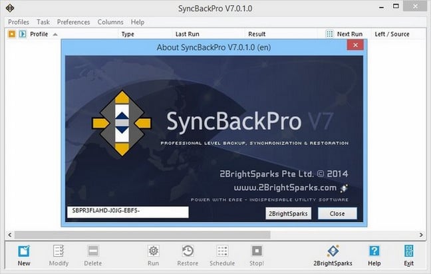Click the Type column header
The image size is (431, 274).
[128, 34]
